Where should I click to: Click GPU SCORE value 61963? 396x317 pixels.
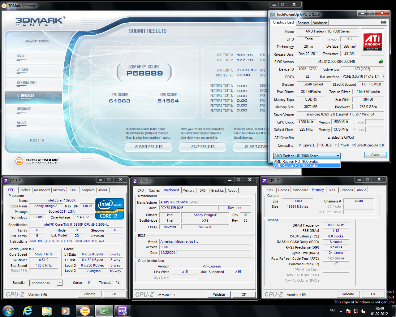[x=120, y=101]
